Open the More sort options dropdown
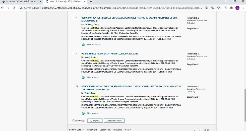Image resolution: width=246 pixels, height=131 pixels. coord(128,130)
